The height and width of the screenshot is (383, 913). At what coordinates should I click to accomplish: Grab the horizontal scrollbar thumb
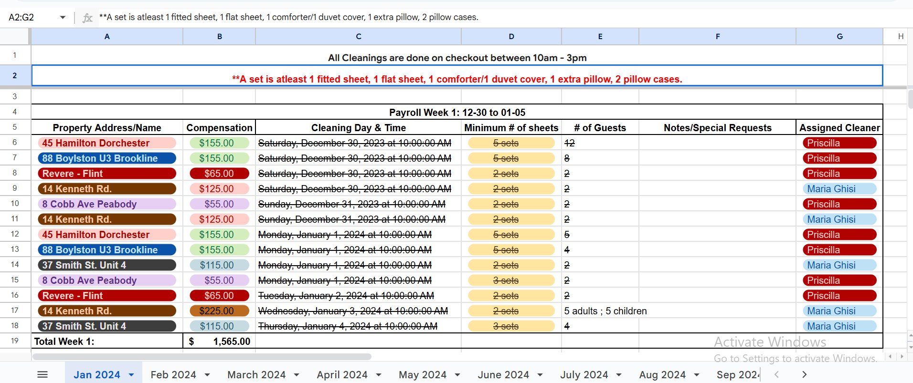click(202, 357)
